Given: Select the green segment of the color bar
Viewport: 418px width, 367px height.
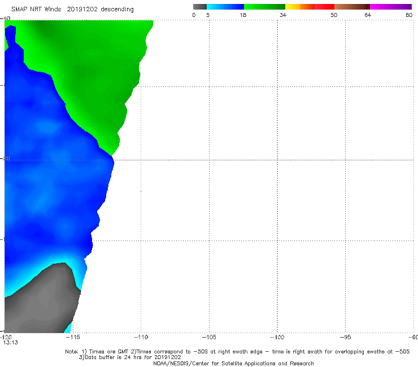Looking at the screenshot, I should tap(264, 7).
